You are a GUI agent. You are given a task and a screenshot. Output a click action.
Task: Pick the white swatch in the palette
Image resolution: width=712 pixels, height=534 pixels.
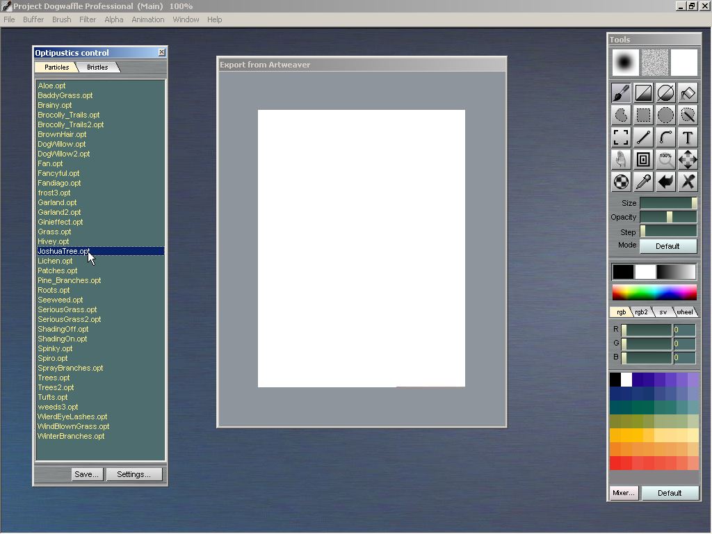[626, 380]
